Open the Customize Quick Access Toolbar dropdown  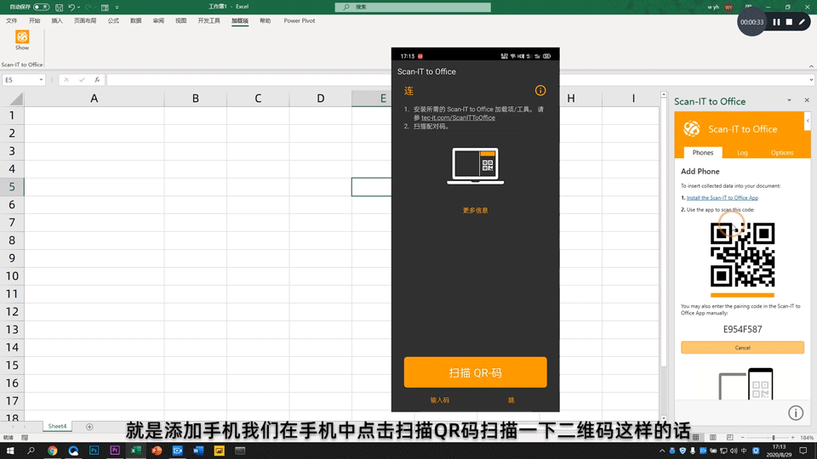tap(117, 8)
